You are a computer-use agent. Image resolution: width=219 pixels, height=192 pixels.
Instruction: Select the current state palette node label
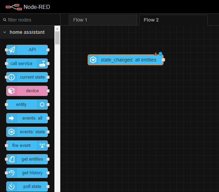[32, 77]
